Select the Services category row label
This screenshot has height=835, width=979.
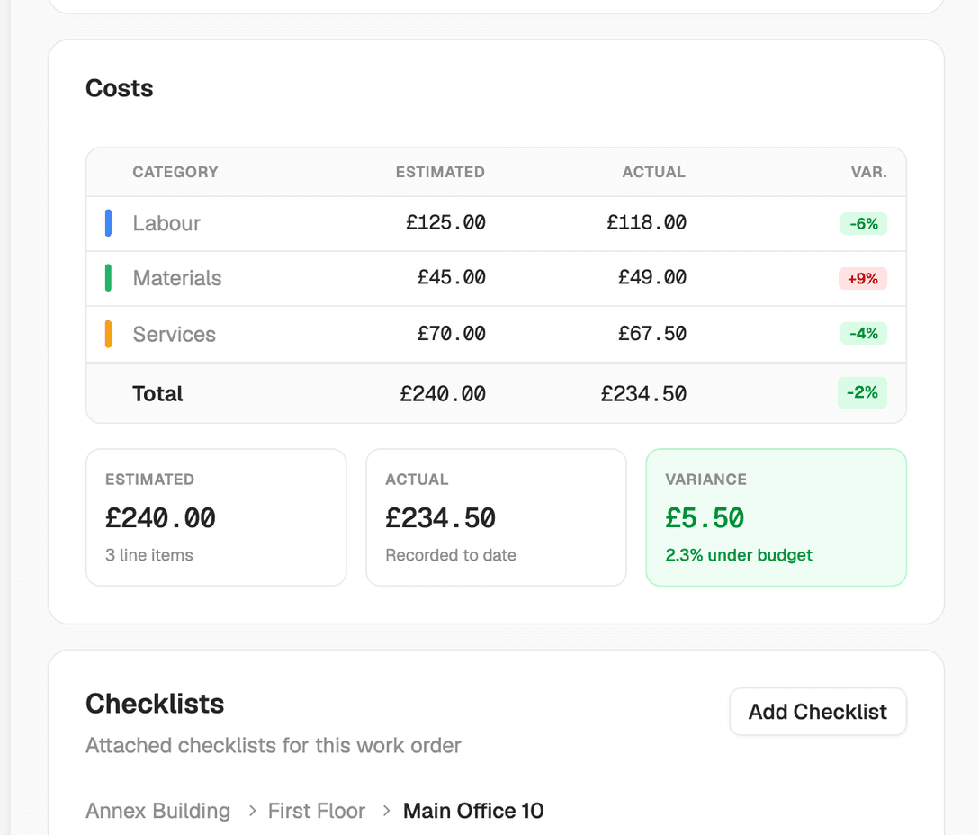pyautogui.click(x=175, y=334)
